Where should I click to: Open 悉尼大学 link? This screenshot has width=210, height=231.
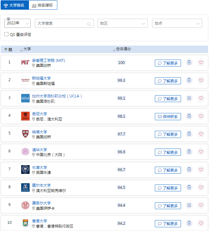coord(40,114)
